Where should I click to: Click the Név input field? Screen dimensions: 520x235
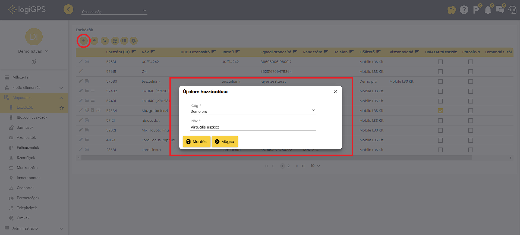click(x=253, y=127)
